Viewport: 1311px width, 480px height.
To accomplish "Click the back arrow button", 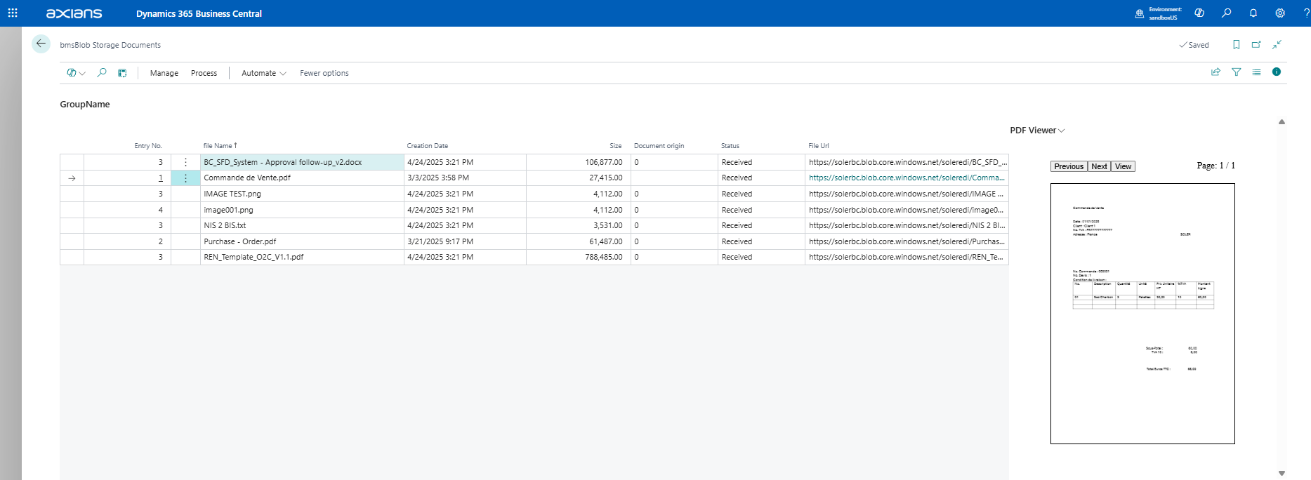I will point(41,44).
